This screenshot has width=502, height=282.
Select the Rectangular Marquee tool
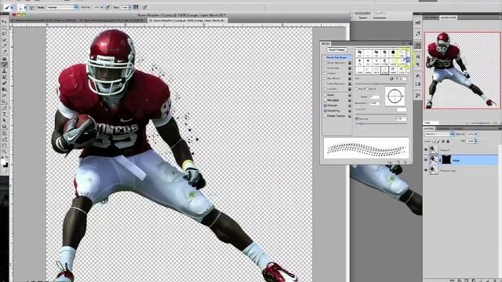point(4,28)
